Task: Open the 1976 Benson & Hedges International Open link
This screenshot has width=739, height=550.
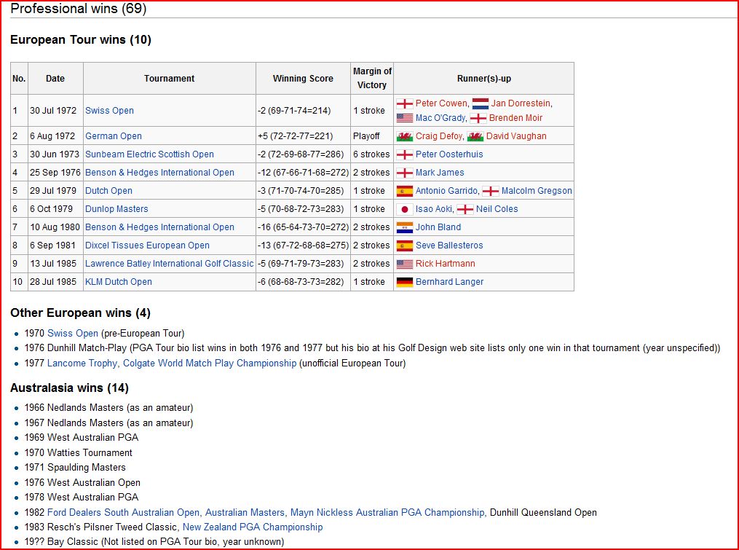Action: (159, 173)
